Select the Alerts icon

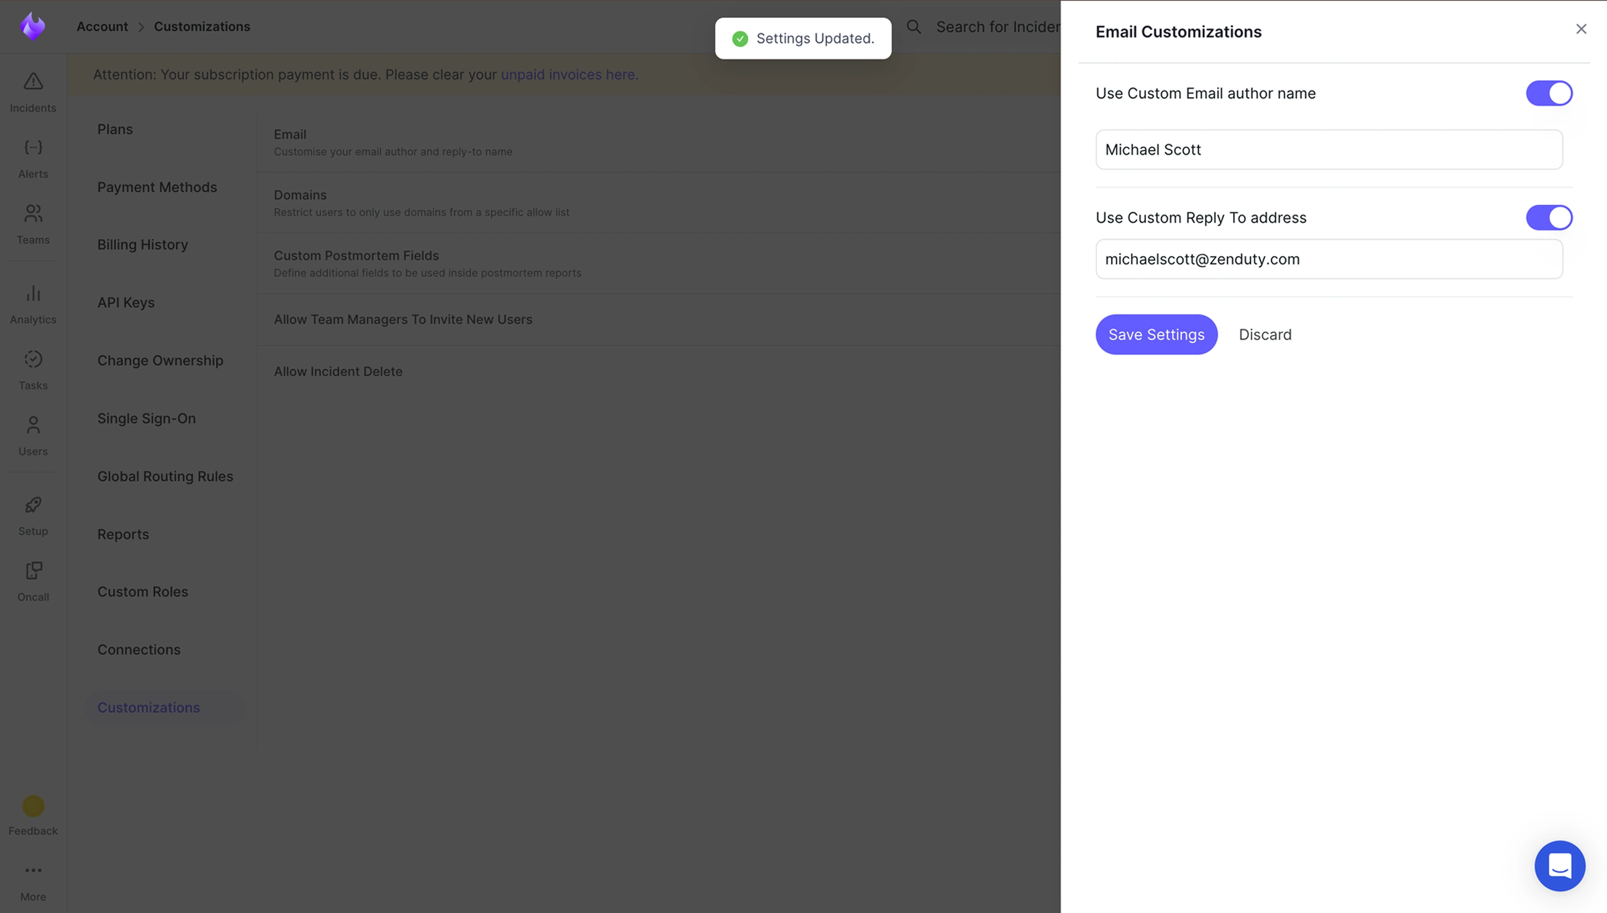pos(33,158)
